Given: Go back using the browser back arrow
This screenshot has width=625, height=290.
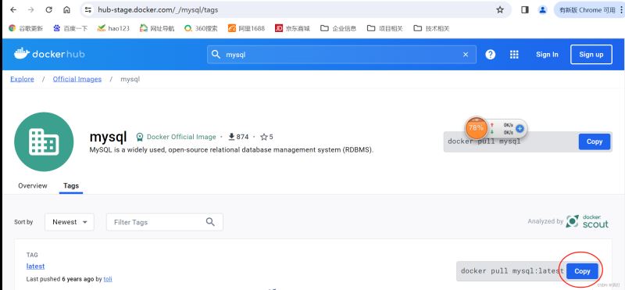Looking at the screenshot, I should point(13,10).
